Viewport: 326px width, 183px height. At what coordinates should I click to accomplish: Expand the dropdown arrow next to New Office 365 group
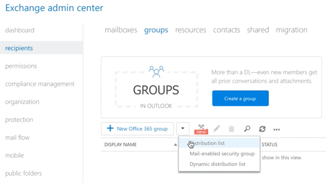point(183,129)
